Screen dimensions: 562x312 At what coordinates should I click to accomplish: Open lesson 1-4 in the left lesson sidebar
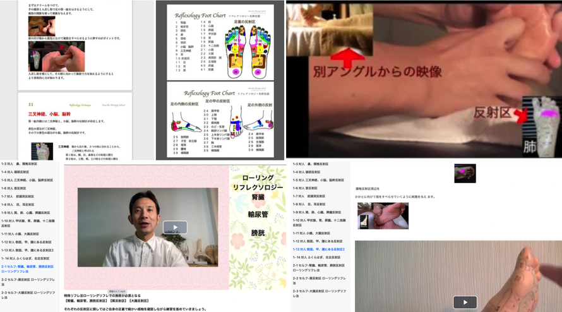tap(15, 172)
